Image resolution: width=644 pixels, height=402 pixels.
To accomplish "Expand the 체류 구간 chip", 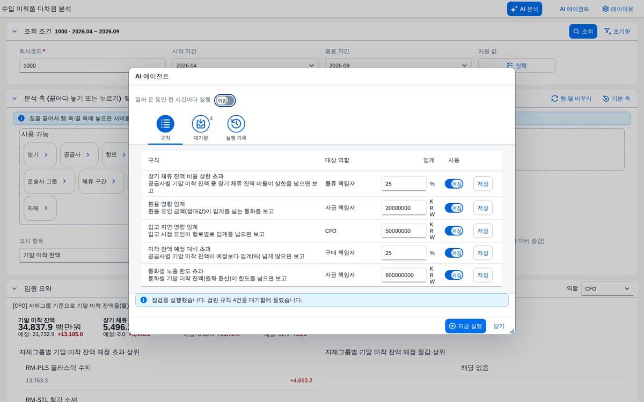I will 101,181.
